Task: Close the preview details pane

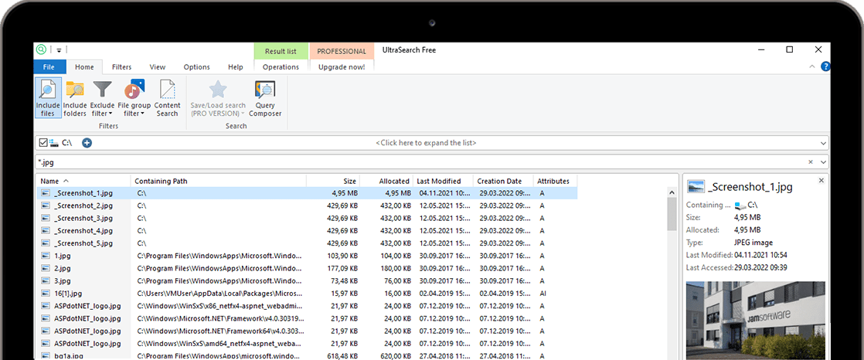Action: [821, 180]
